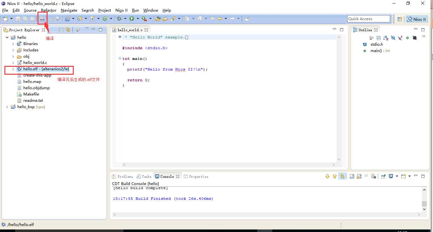Image resolution: width=433 pixels, height=232 pixels.
Task: Expand the hello_bsp project node
Action: (x=7, y=107)
